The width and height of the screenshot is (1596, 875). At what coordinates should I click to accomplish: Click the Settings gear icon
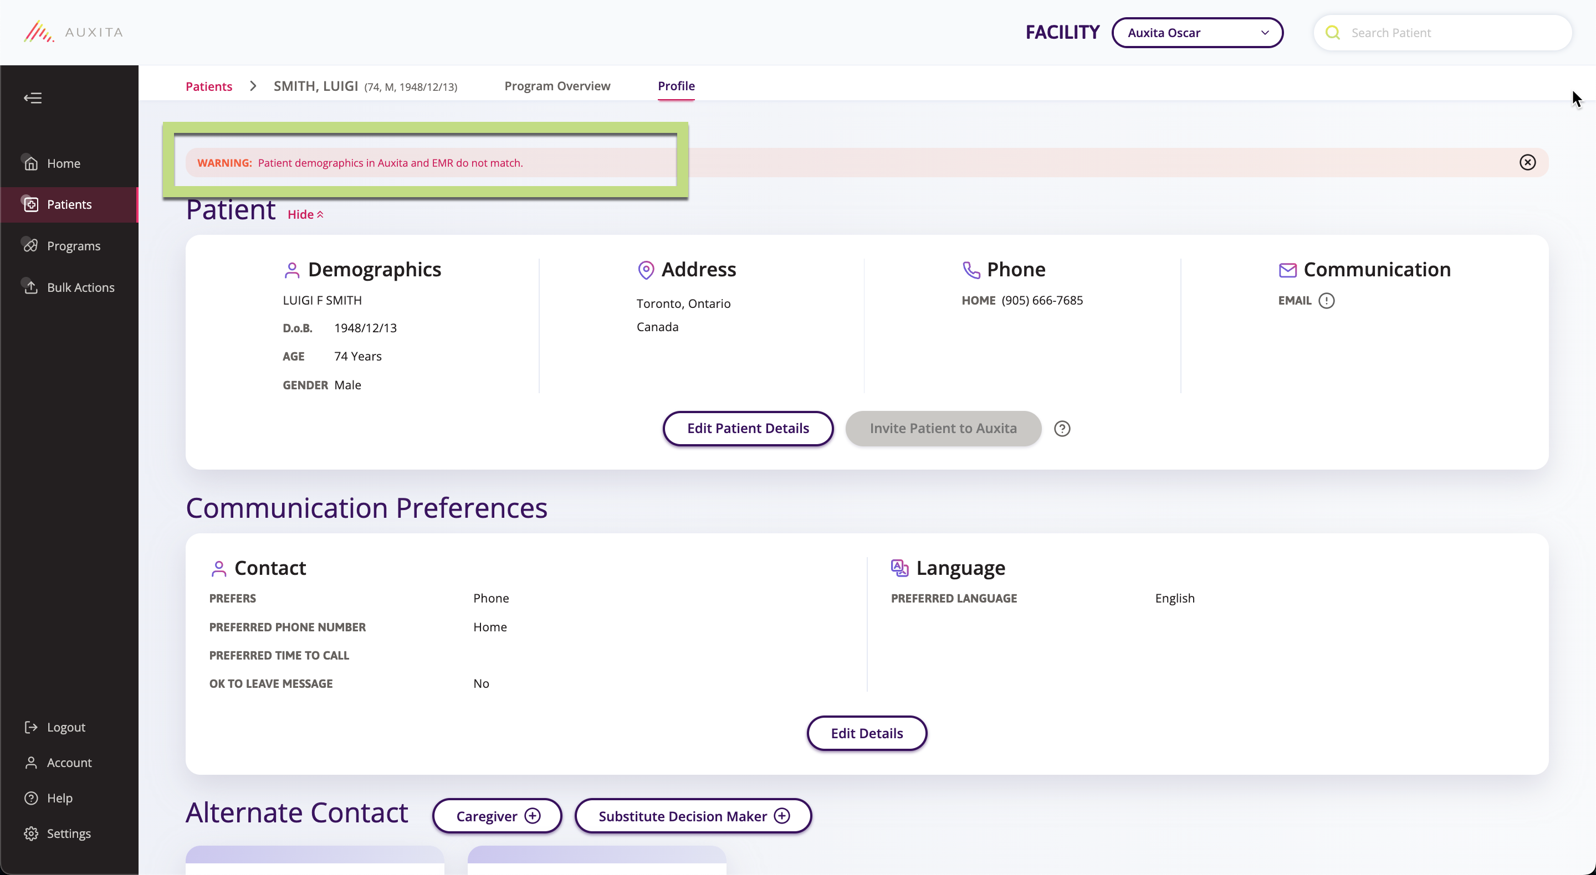tap(31, 833)
